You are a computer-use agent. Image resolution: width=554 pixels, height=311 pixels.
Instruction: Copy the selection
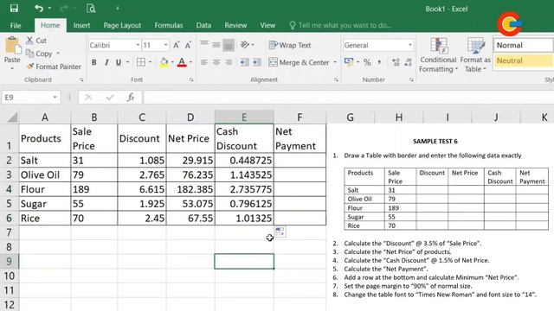click(x=40, y=54)
